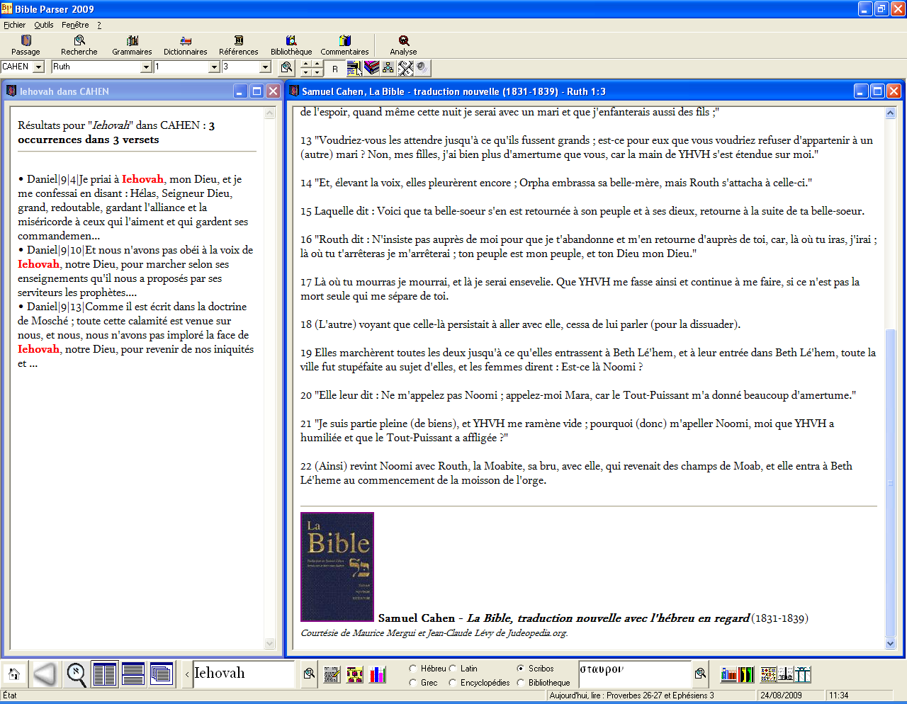Click the ruler-and-tools icon
This screenshot has height=704, width=907.
coord(405,68)
